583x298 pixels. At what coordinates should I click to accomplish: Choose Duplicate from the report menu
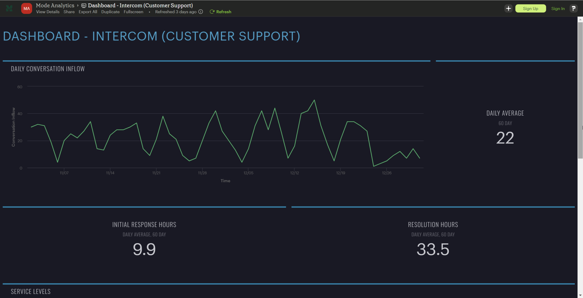pyautogui.click(x=110, y=12)
